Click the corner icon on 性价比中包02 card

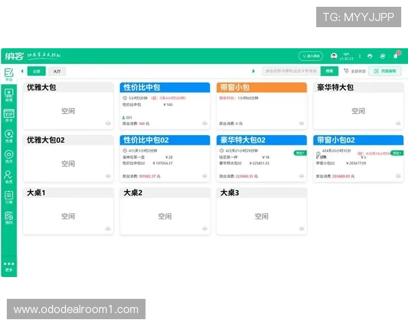tap(205, 177)
